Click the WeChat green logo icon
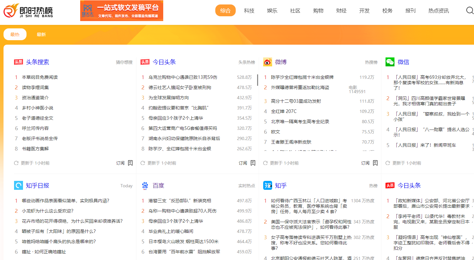The height and width of the screenshot is (260, 474). pyautogui.click(x=390, y=62)
